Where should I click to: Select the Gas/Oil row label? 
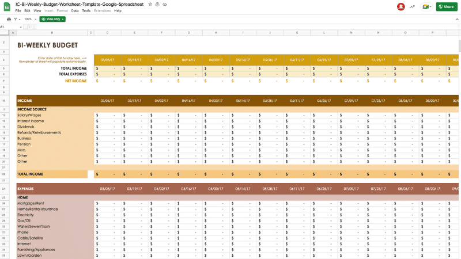coord(24,221)
